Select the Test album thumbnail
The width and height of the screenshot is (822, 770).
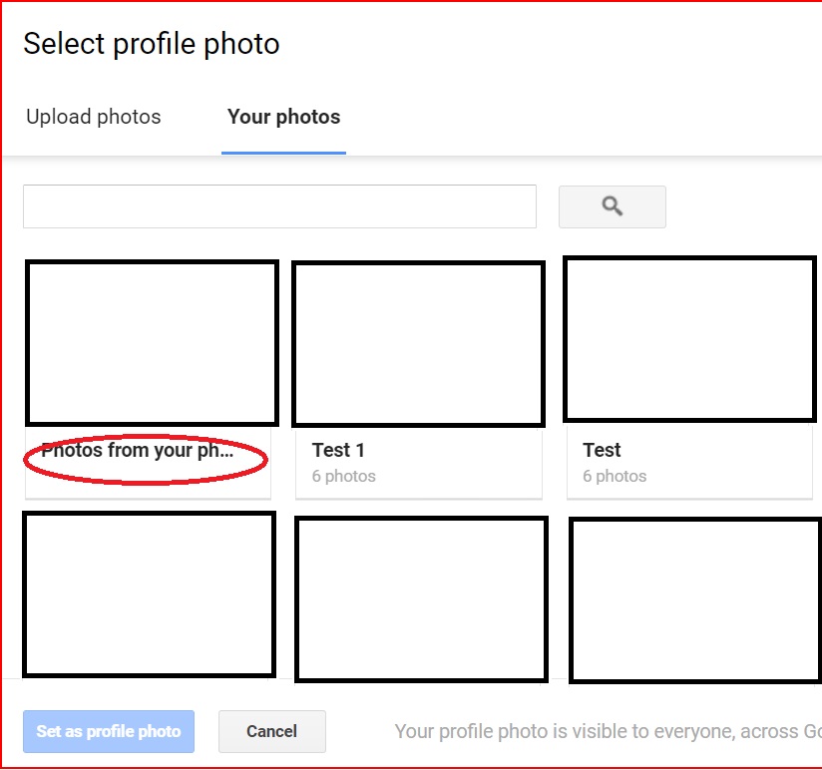[x=689, y=339]
